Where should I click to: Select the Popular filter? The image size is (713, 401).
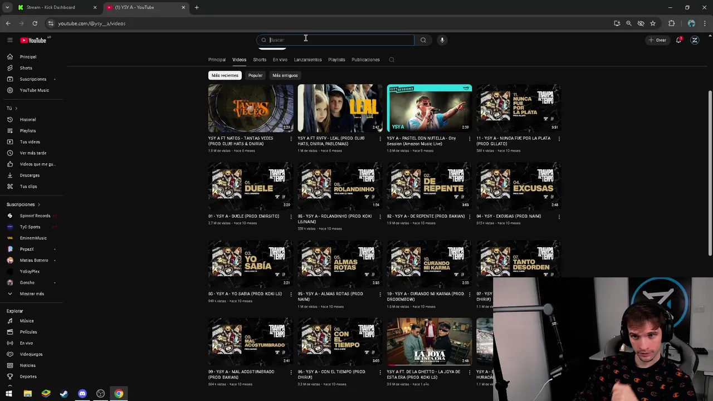pos(255,75)
